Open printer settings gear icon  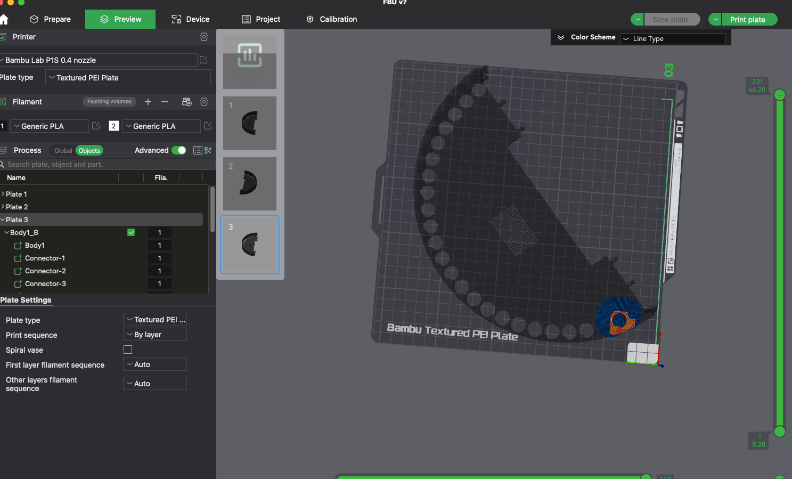point(204,37)
